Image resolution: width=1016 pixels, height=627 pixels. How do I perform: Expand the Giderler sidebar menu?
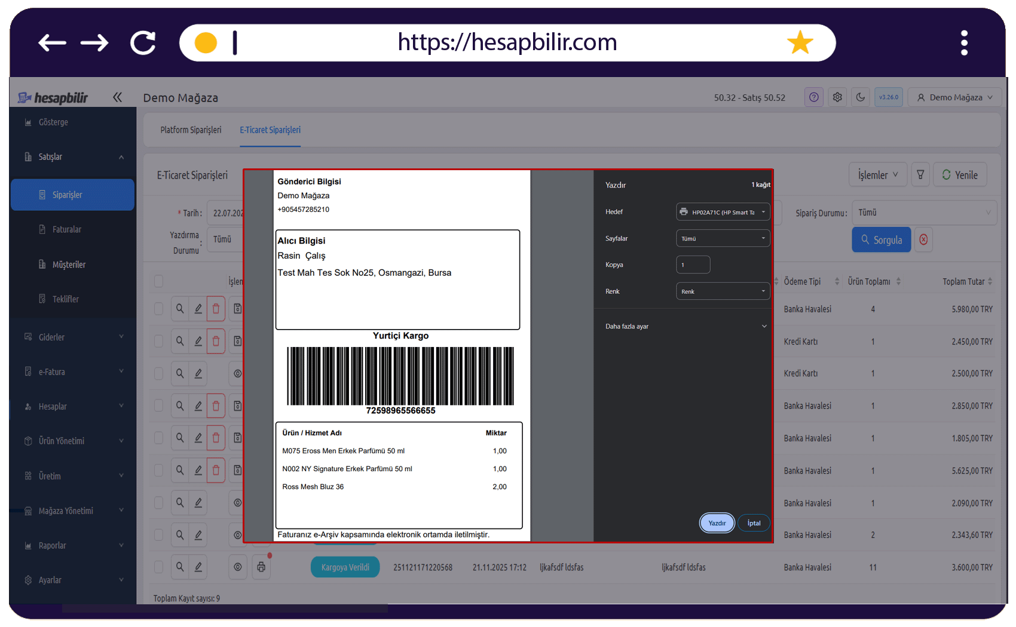click(x=73, y=337)
